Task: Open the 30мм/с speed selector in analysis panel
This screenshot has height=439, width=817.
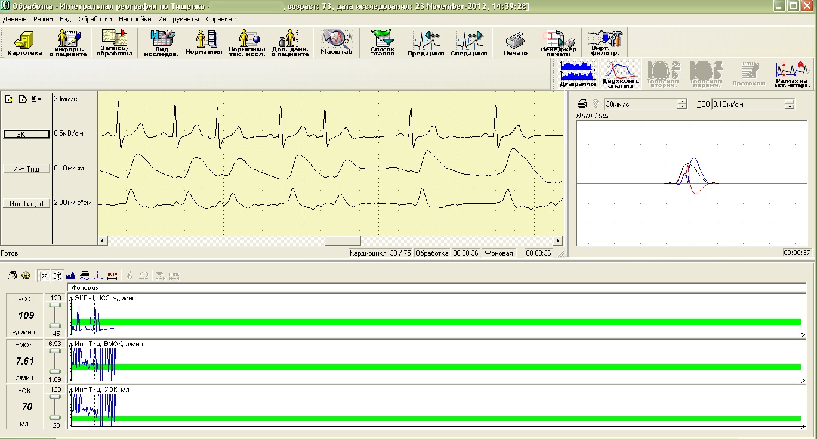Action: click(682, 104)
